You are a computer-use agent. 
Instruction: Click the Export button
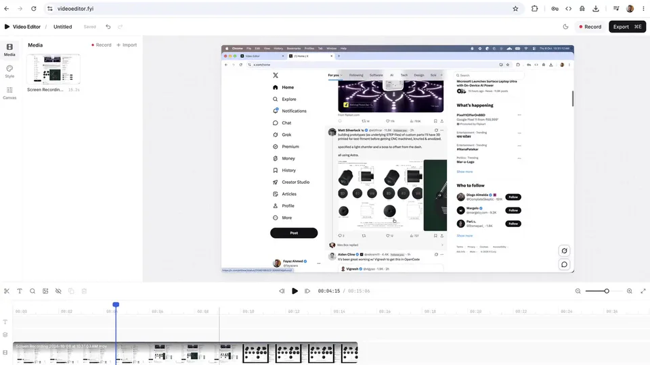[627, 26]
